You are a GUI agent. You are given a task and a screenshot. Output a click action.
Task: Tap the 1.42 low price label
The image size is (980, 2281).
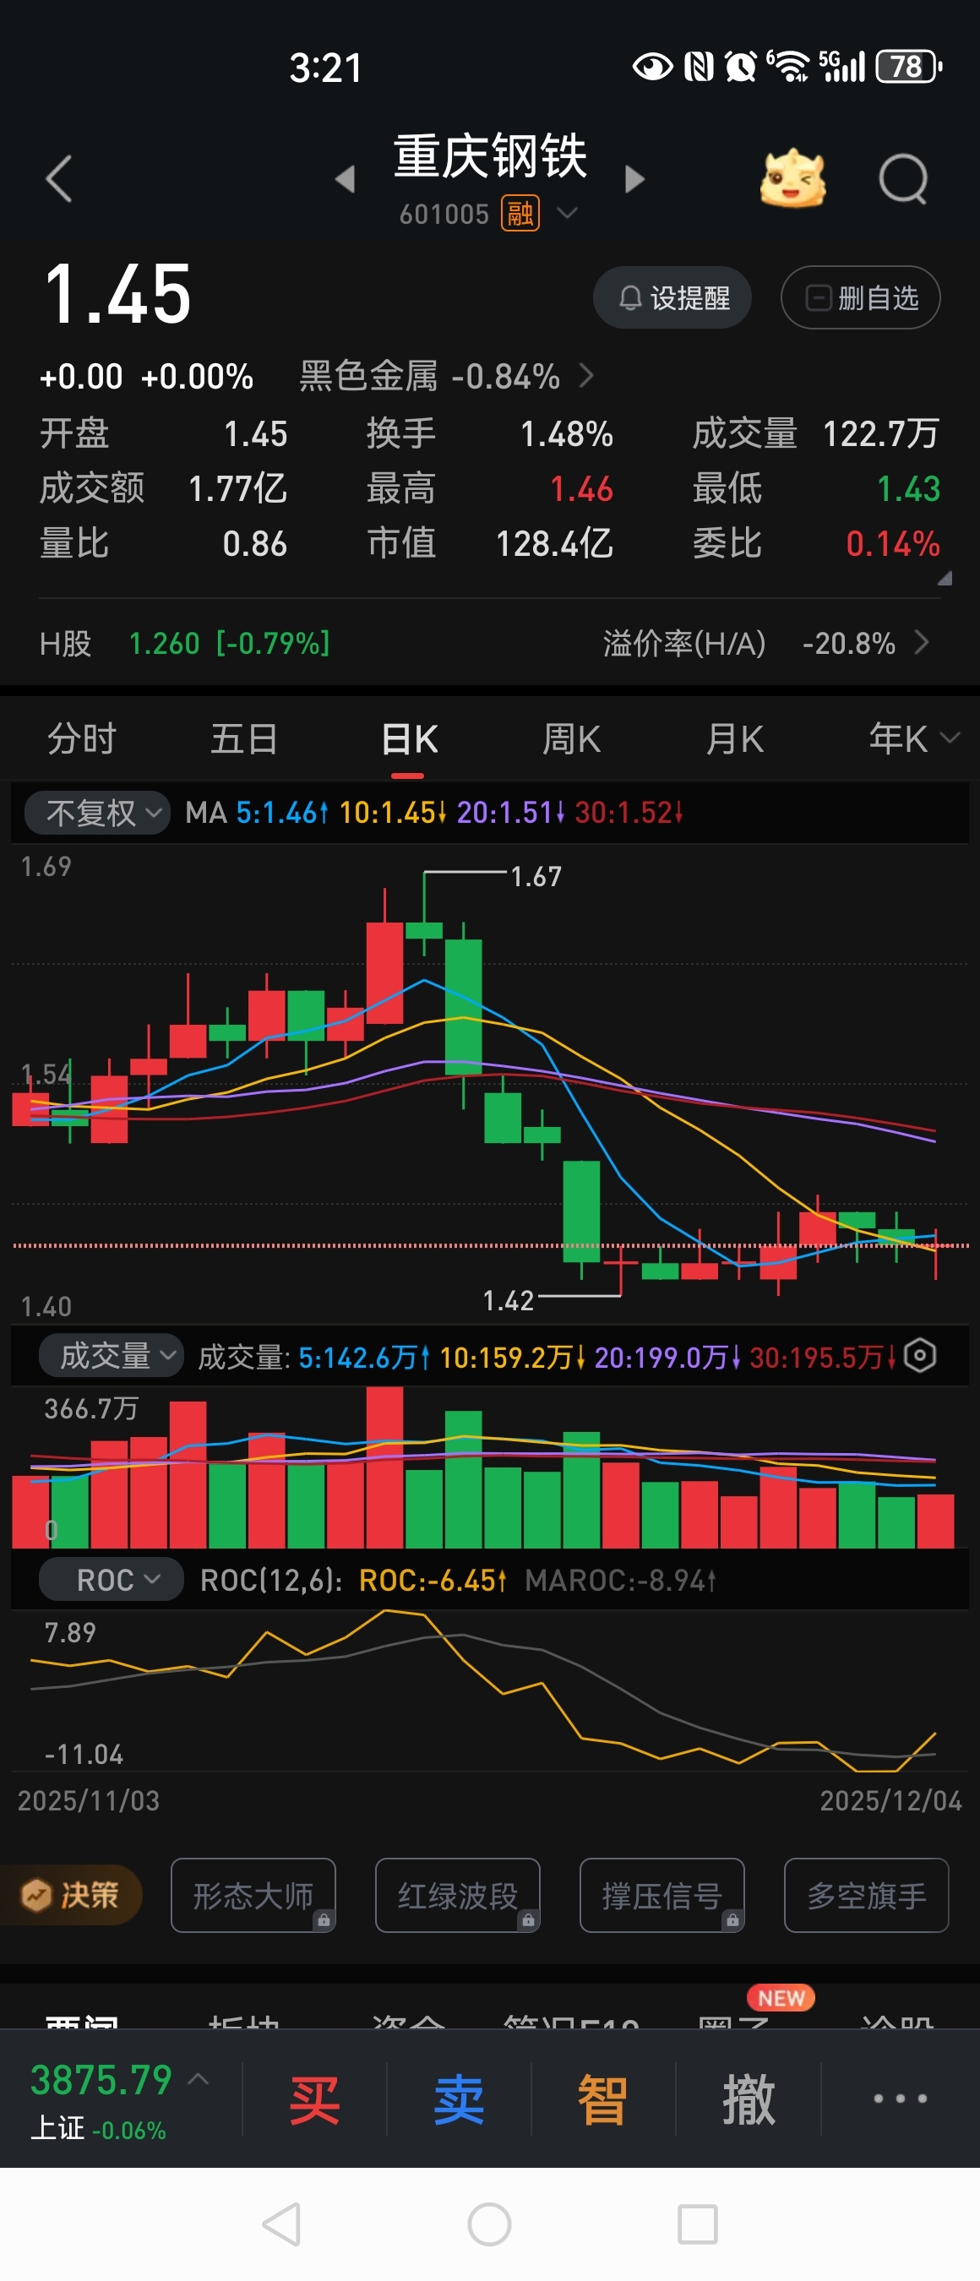508,1301
